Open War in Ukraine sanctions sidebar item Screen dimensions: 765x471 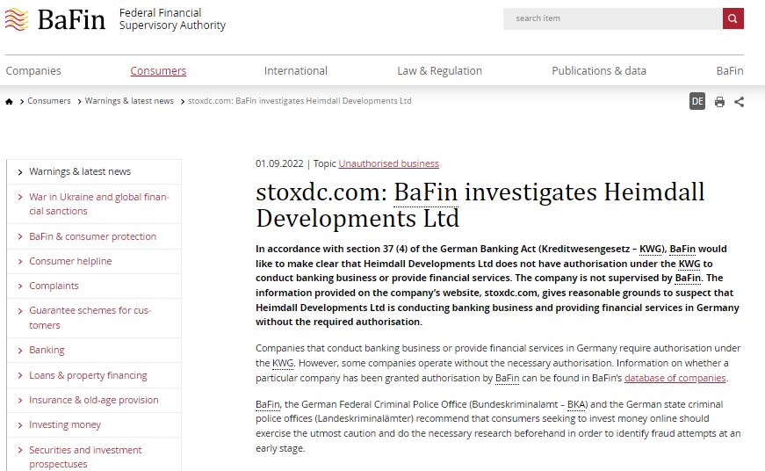click(x=99, y=204)
